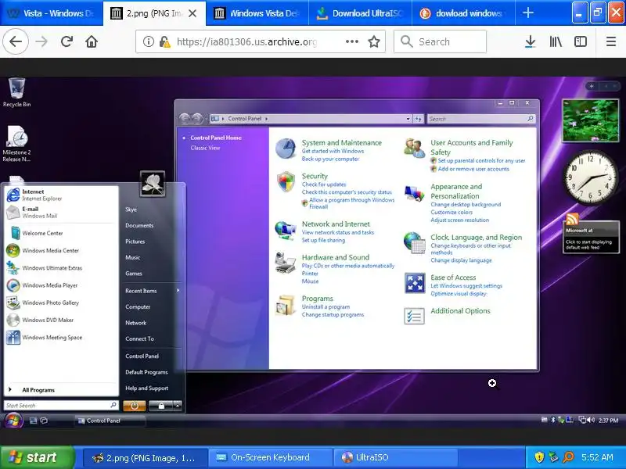The width and height of the screenshot is (626, 469).
Task: Open Control Panel address bar dropdown
Action: pos(408,119)
